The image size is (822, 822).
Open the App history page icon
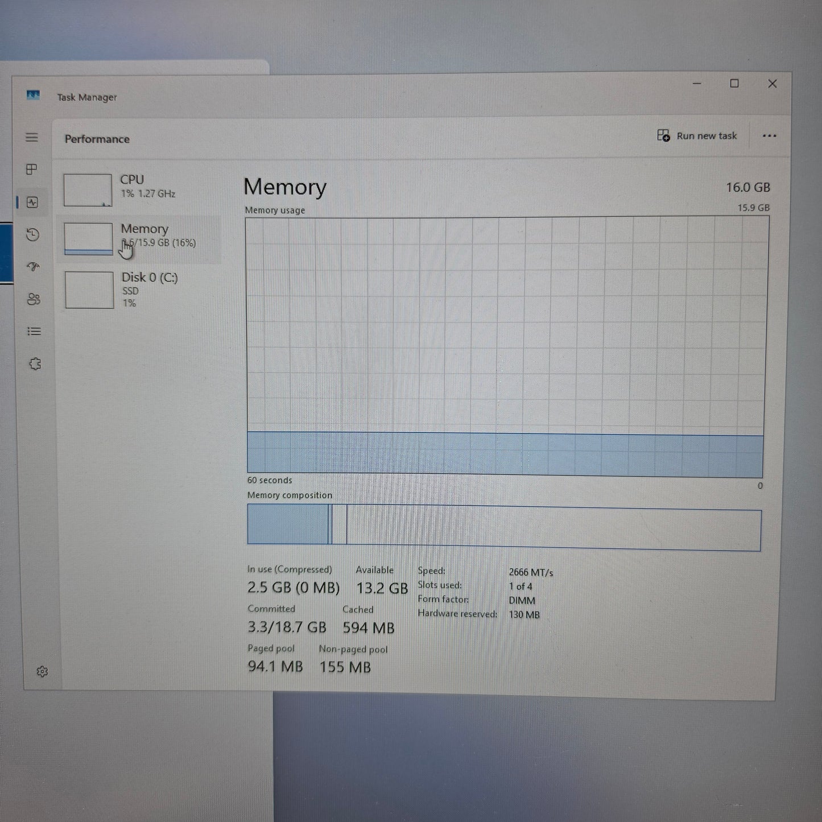33,234
